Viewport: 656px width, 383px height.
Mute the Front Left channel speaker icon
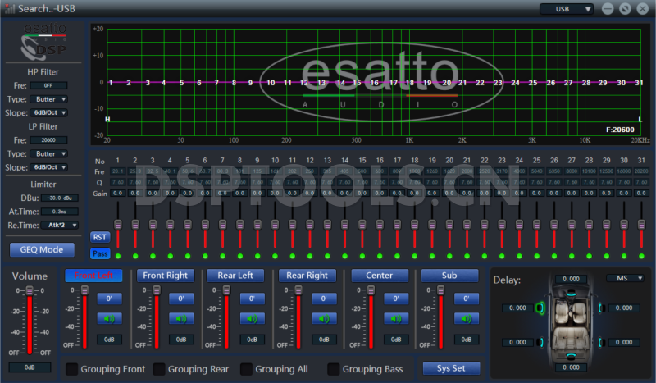point(109,318)
